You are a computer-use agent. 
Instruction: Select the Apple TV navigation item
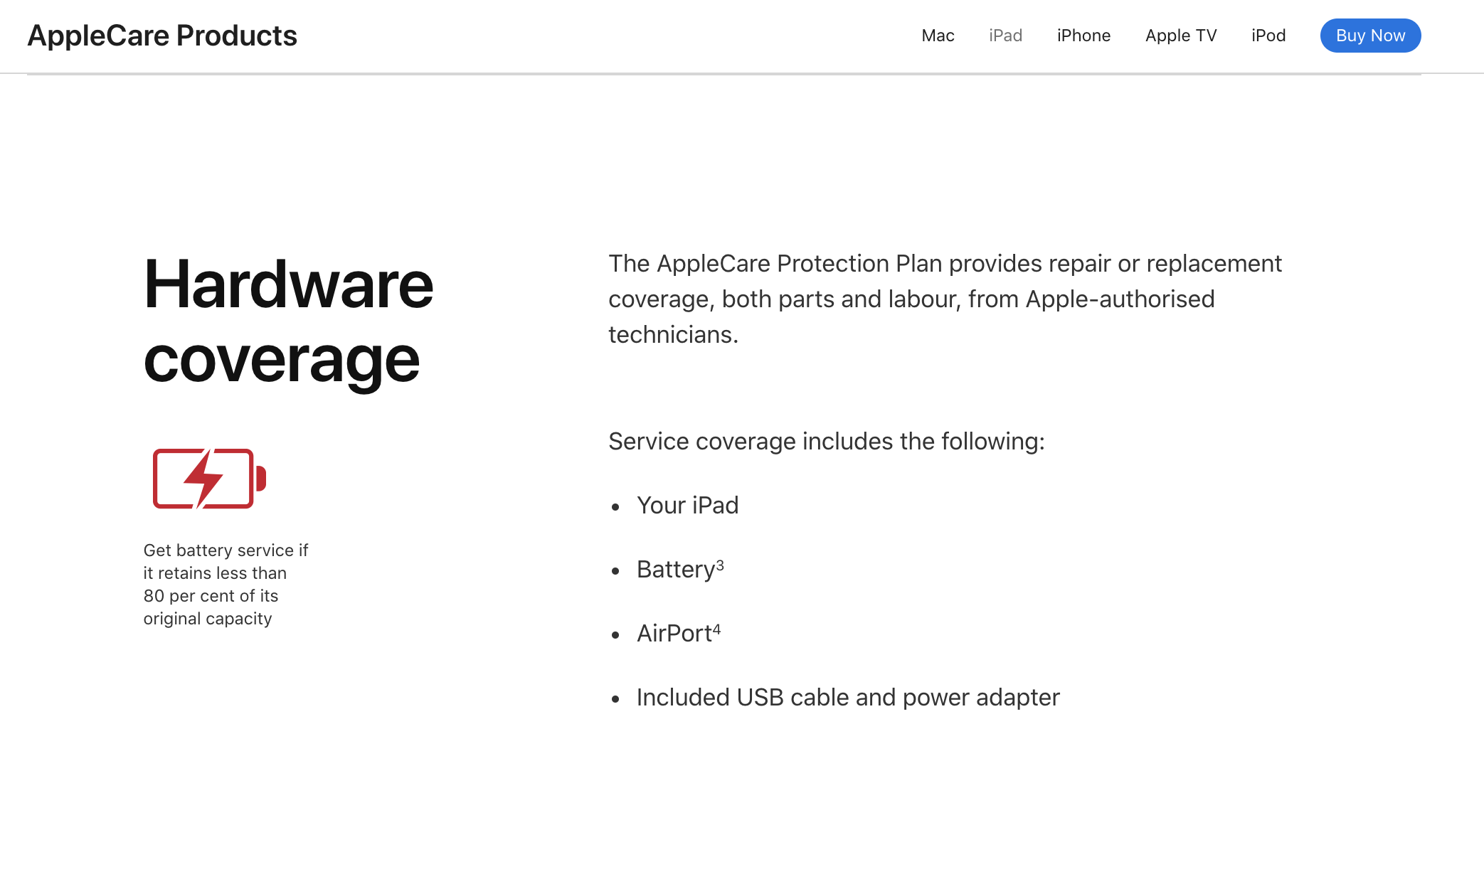pyautogui.click(x=1181, y=35)
